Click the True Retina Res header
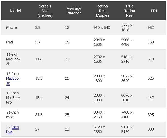 129,11
